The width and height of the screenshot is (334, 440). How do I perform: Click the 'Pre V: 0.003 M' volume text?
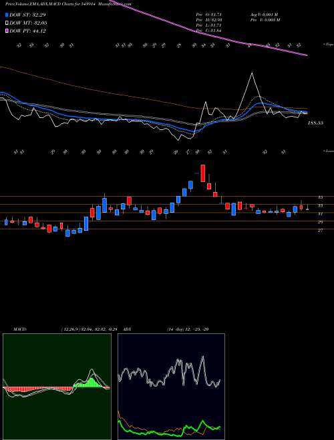tap(265, 20)
